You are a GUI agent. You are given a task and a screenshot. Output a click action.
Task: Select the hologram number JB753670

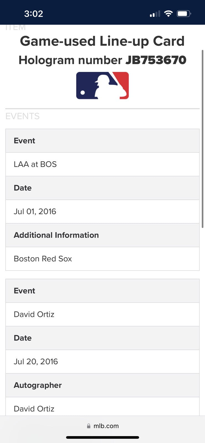point(156,60)
